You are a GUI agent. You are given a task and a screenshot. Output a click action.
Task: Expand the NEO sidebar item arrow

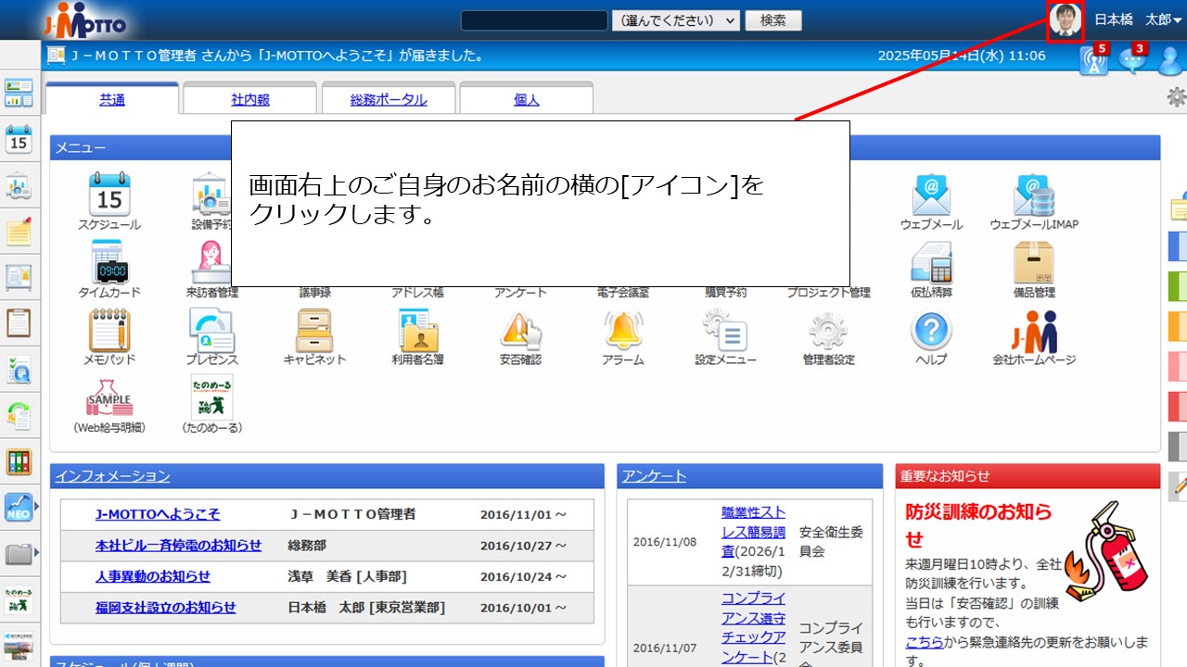click(x=37, y=507)
